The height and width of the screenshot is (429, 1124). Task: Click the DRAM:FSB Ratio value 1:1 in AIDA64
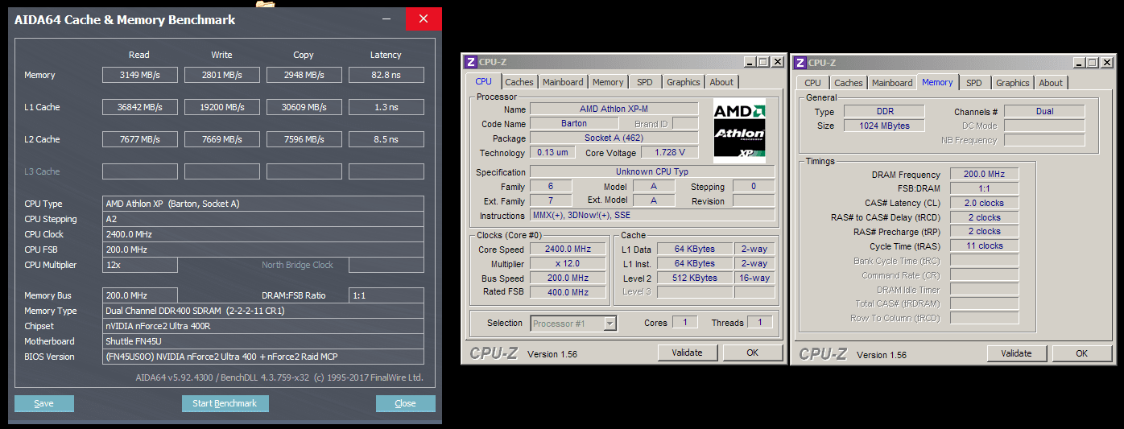[x=386, y=295]
